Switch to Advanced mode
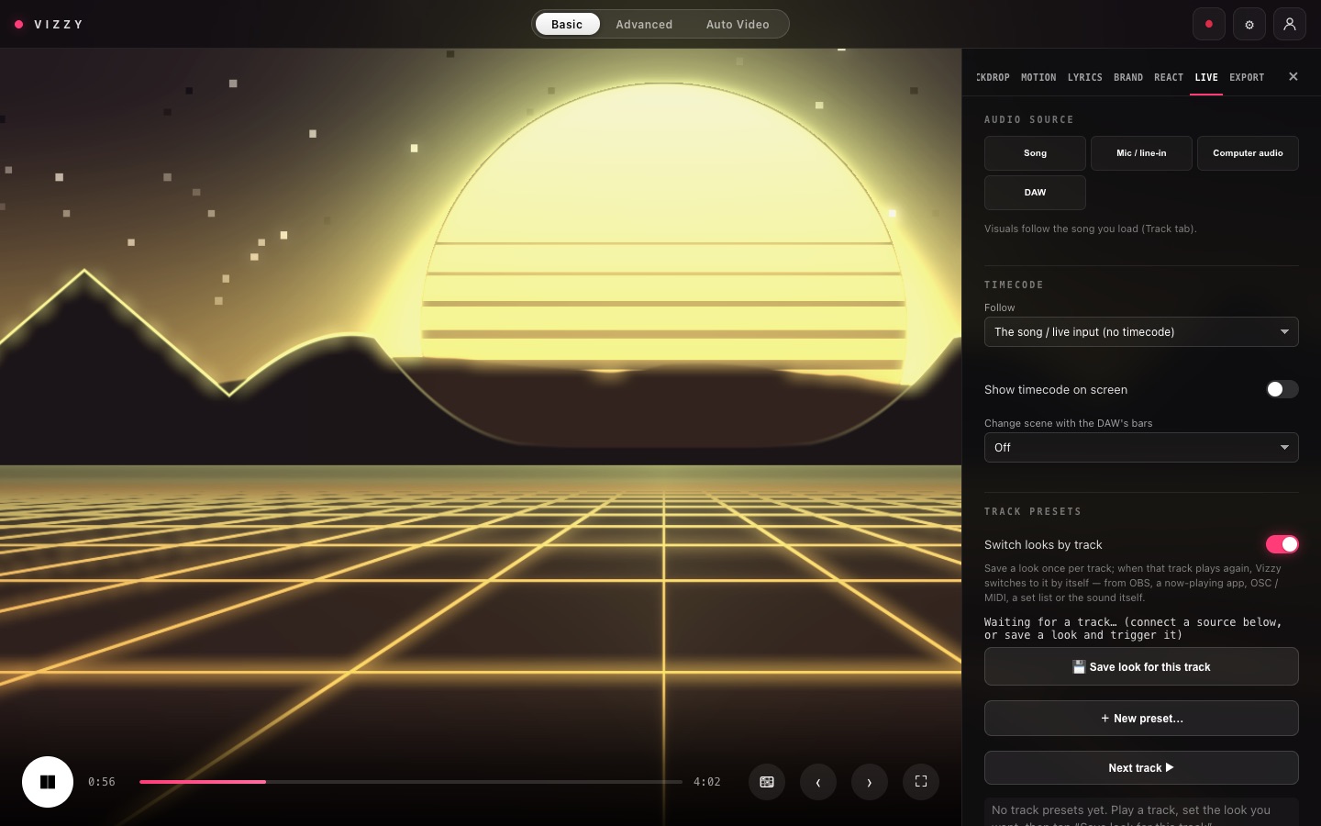 coord(644,25)
